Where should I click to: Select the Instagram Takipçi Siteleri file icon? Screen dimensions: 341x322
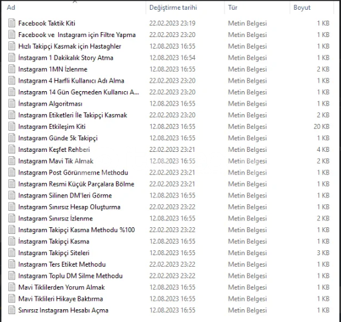click(12, 253)
